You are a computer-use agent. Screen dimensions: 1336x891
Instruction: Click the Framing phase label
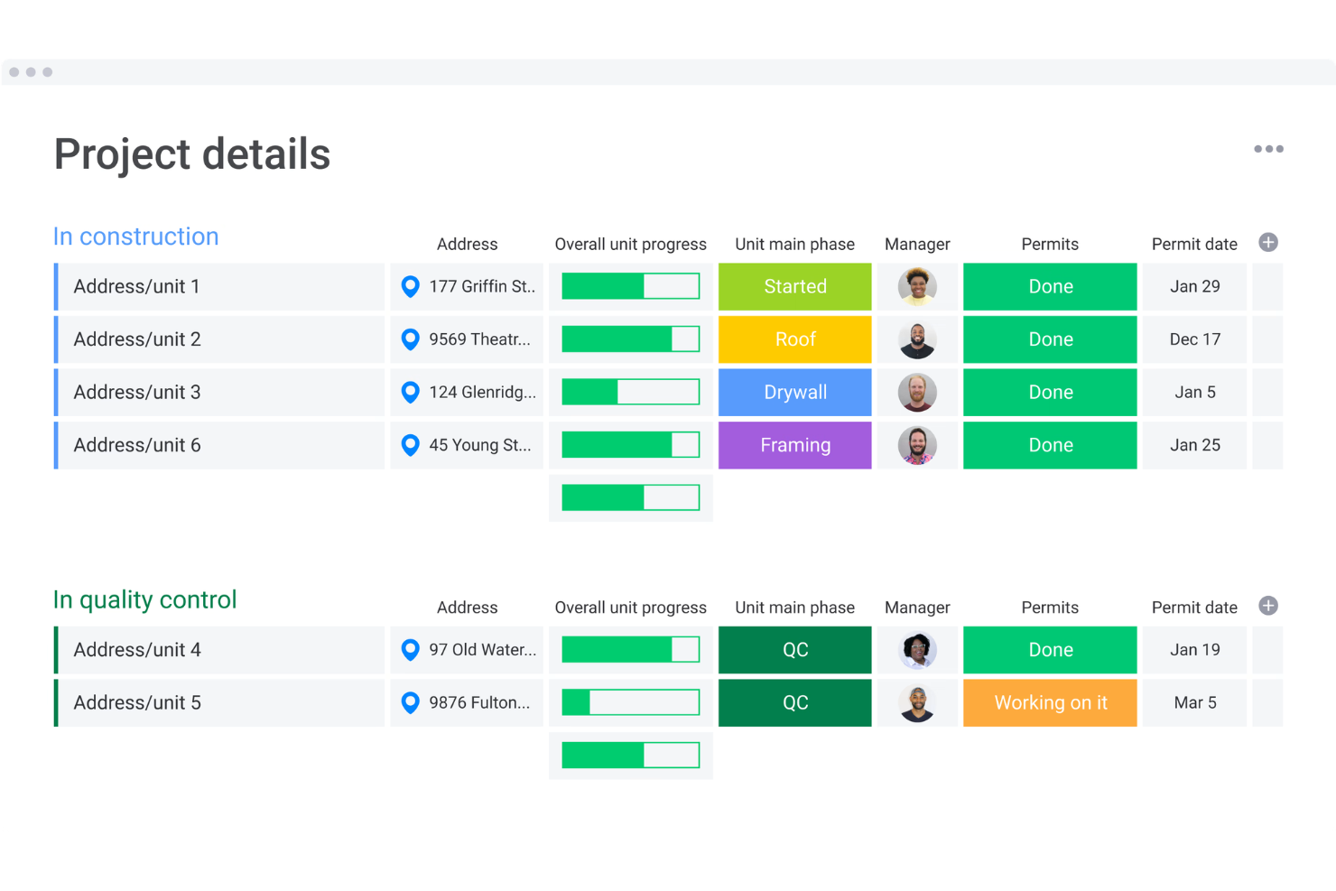coord(794,445)
